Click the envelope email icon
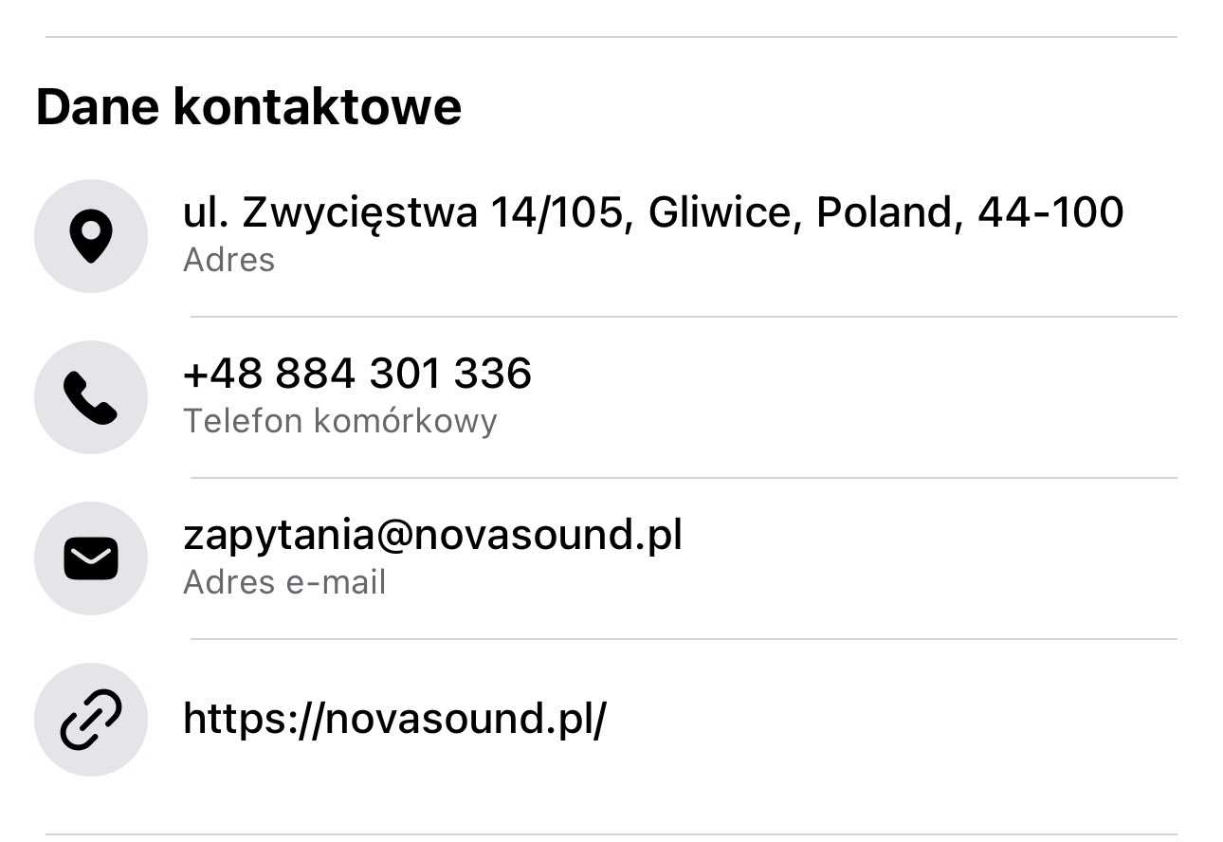 pyautogui.click(x=91, y=558)
